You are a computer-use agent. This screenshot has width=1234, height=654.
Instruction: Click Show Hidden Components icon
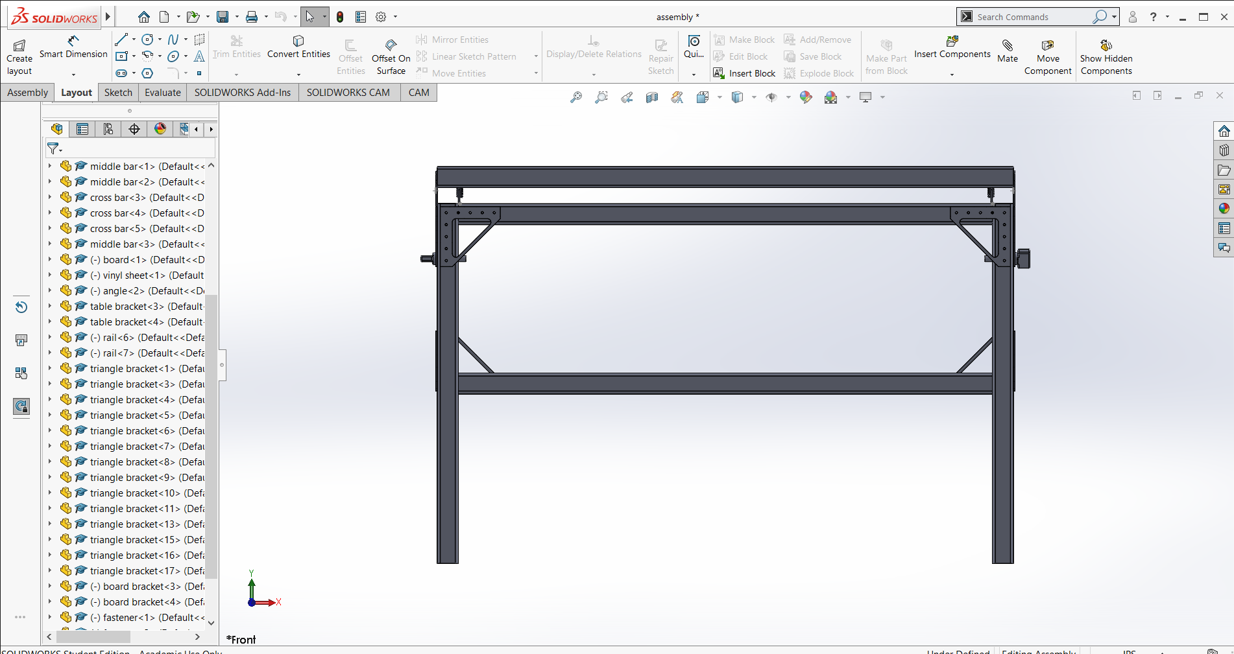pyautogui.click(x=1106, y=57)
